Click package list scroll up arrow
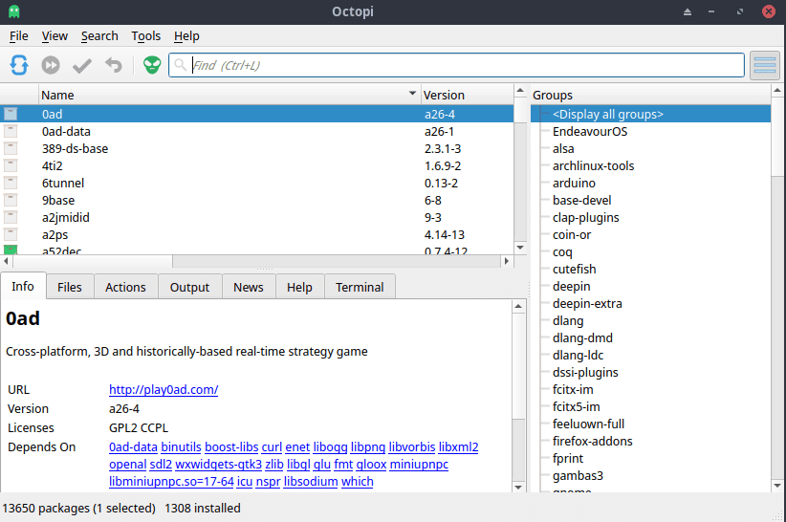Viewport: 786px width, 522px height. pyautogui.click(x=520, y=91)
